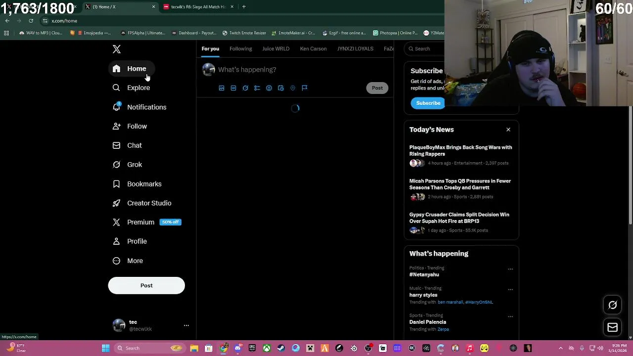Open File Explorer from the taskbar

194,348
